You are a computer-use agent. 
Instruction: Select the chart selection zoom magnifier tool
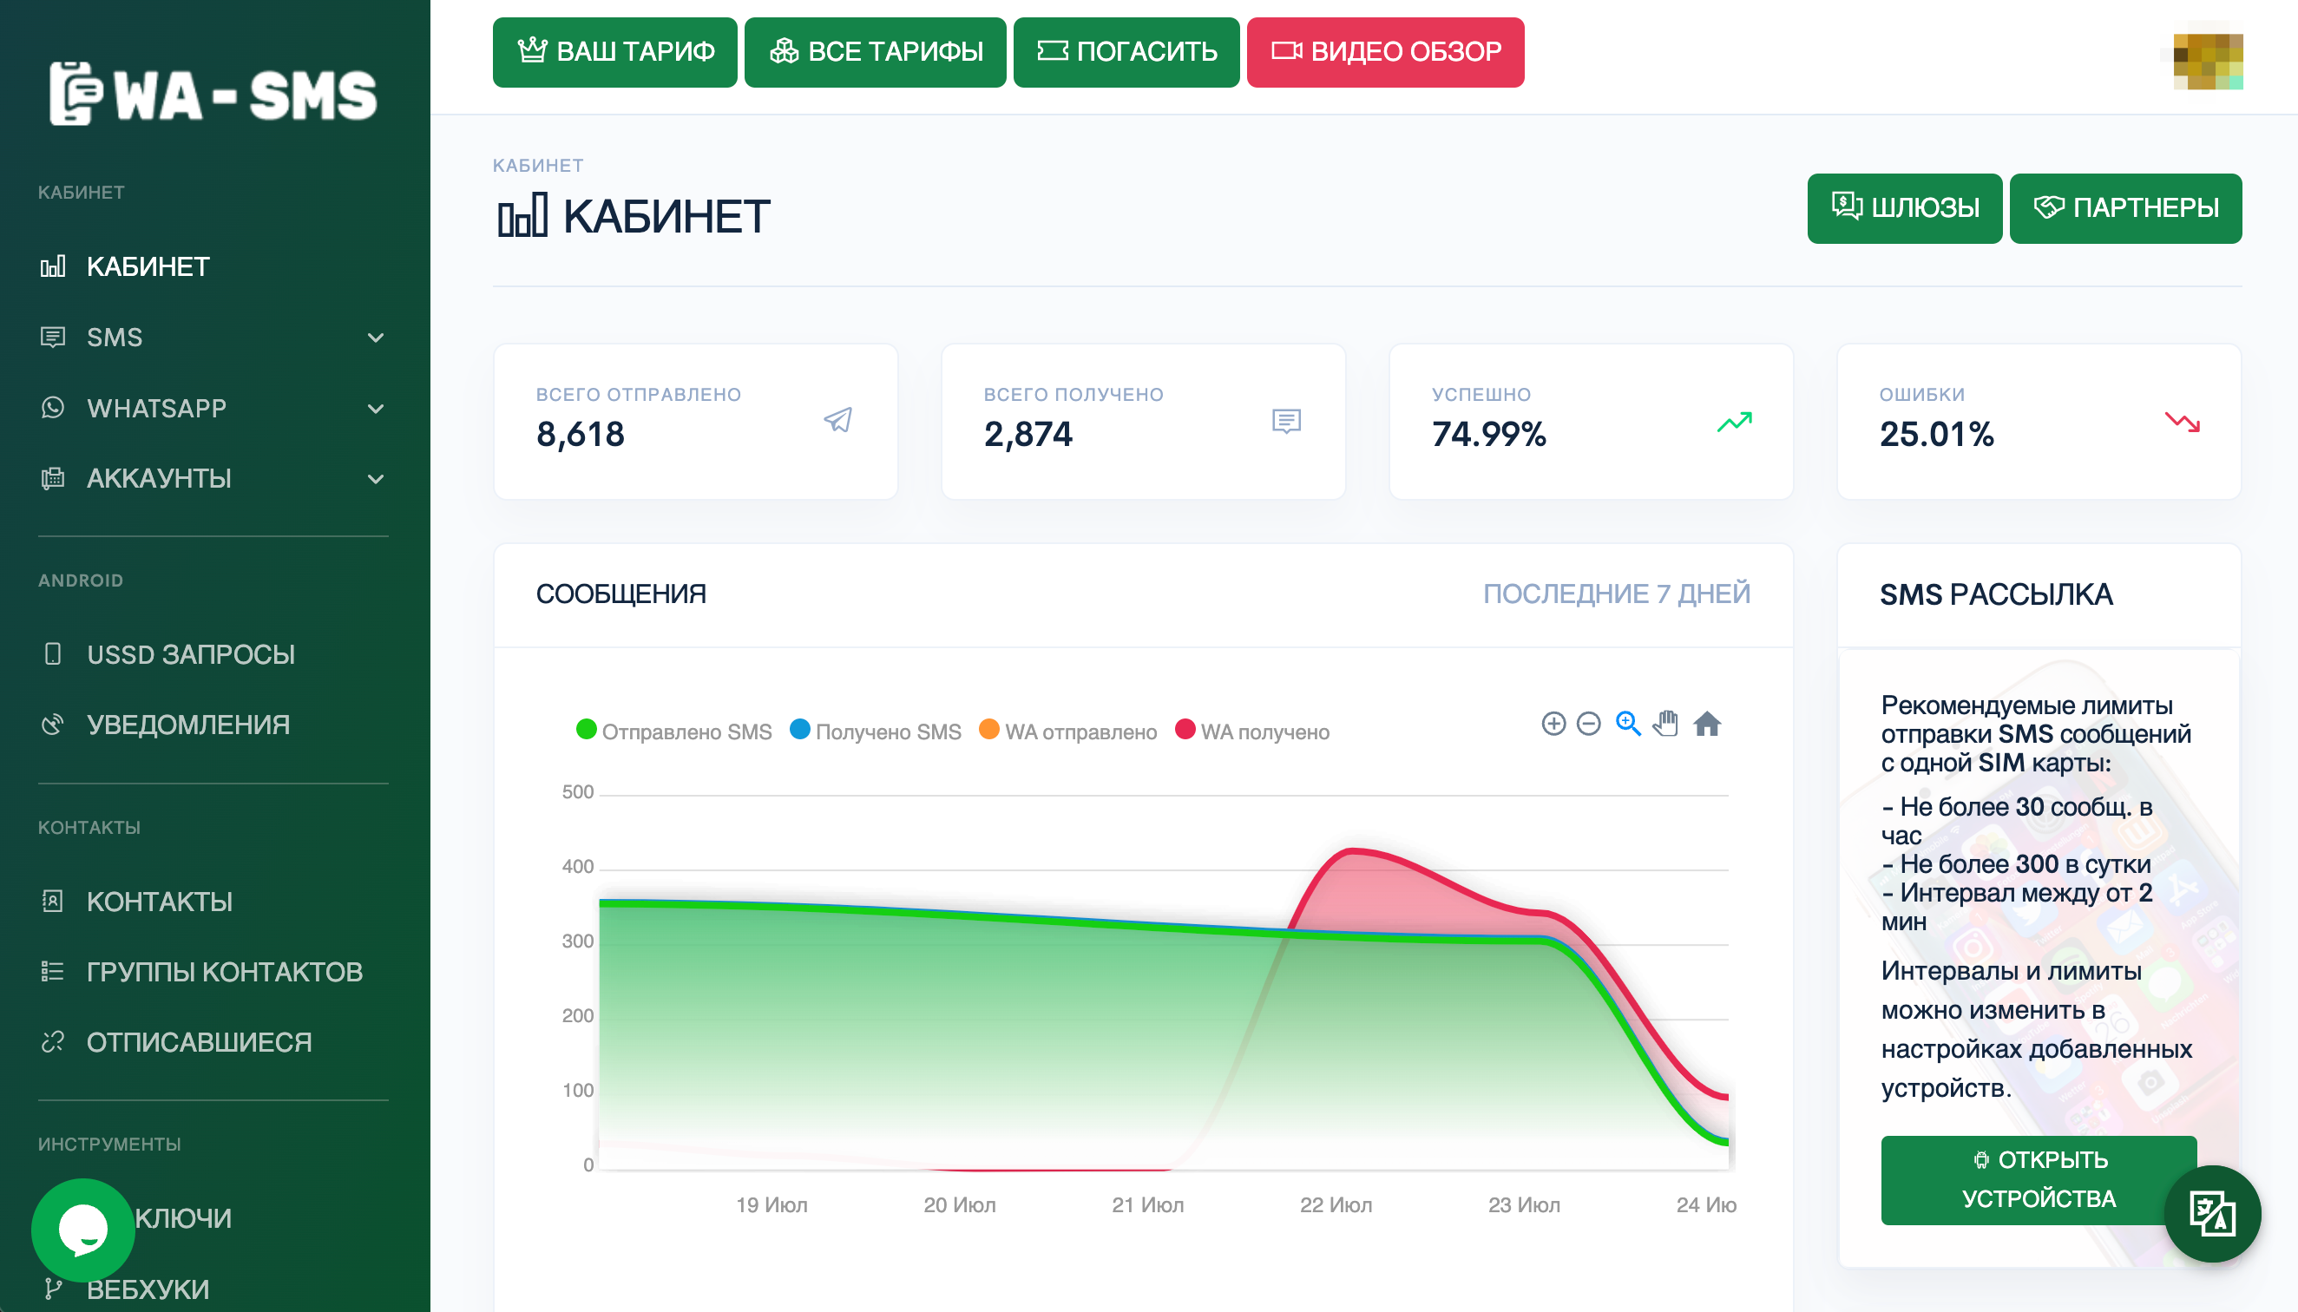point(1627,724)
